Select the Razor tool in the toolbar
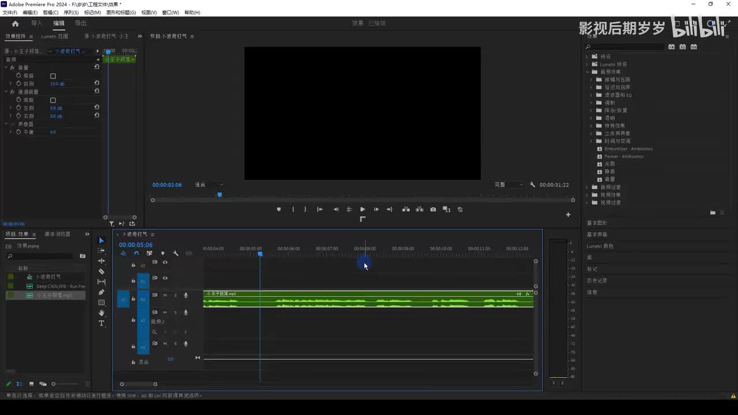The height and width of the screenshot is (415, 738). [x=101, y=271]
